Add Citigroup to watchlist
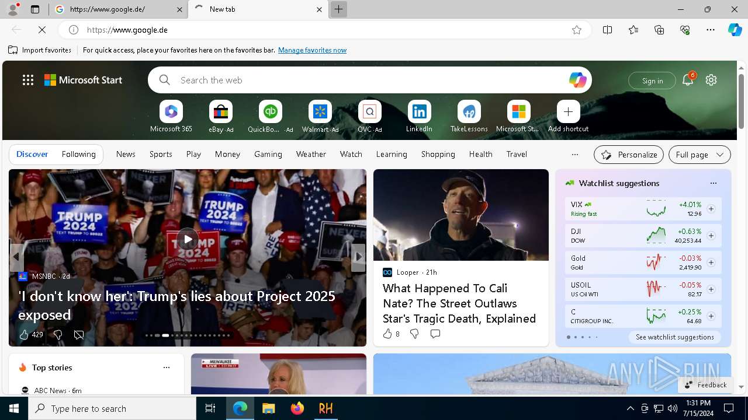This screenshot has width=748, height=420. [x=711, y=316]
